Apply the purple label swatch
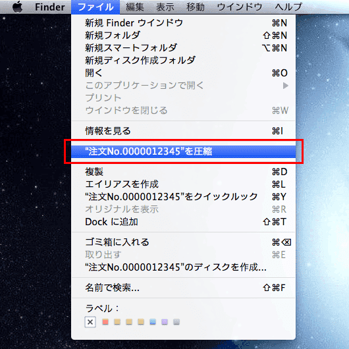 tap(165, 322)
